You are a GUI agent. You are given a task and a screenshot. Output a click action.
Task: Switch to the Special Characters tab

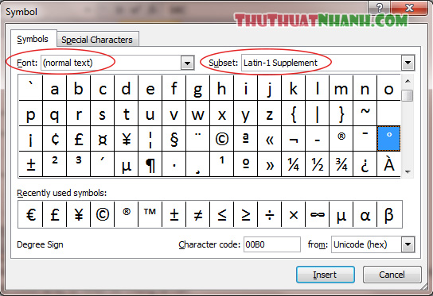pyautogui.click(x=97, y=40)
